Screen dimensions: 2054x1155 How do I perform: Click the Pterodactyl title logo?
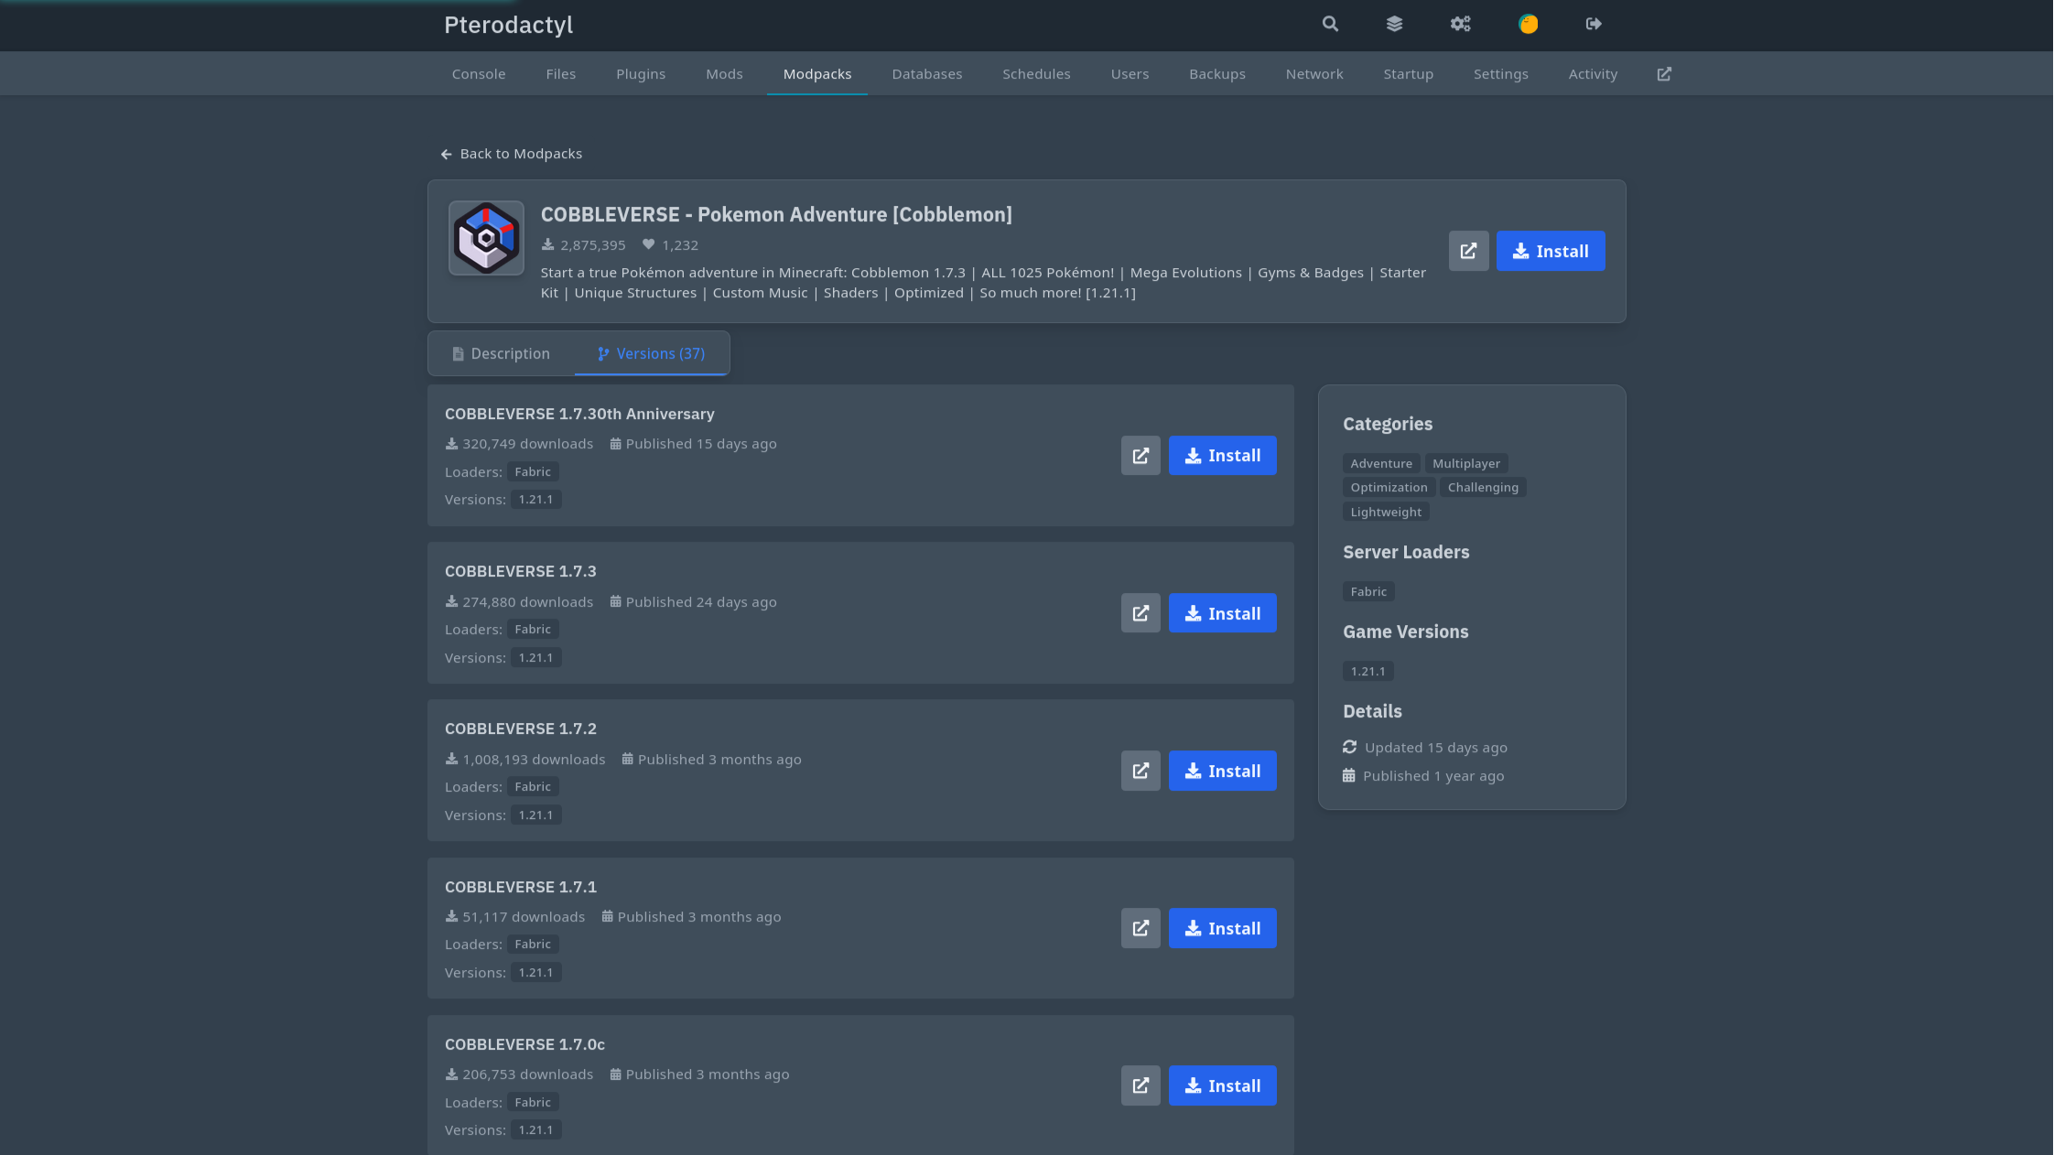pyautogui.click(x=509, y=25)
